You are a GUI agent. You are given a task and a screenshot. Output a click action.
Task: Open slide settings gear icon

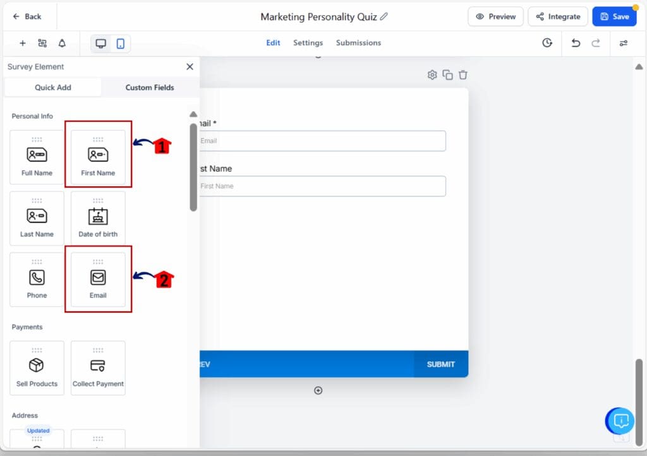click(x=432, y=75)
